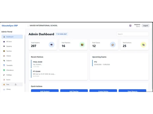Click the user avatar icon in the header

click(x=130, y=26)
